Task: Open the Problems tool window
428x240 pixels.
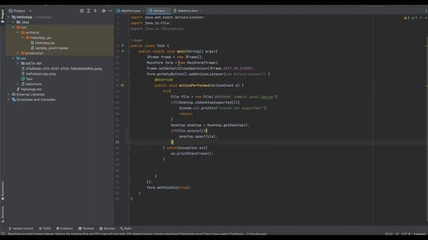Action: tap(64, 229)
